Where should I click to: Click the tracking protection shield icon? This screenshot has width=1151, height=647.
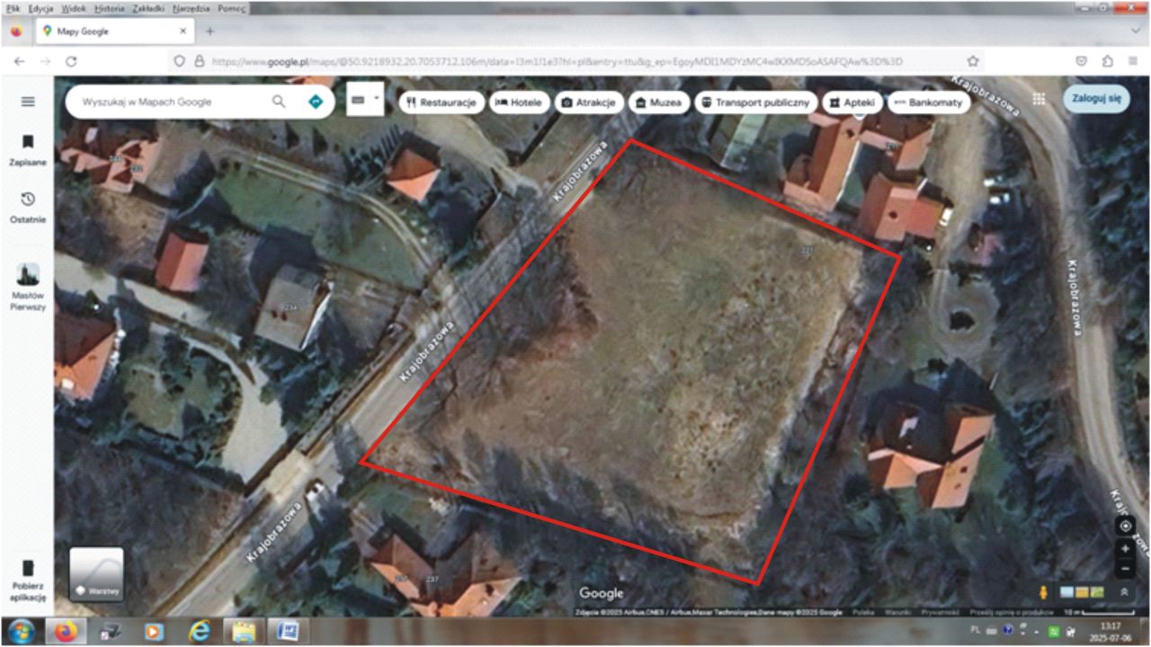pyautogui.click(x=179, y=61)
